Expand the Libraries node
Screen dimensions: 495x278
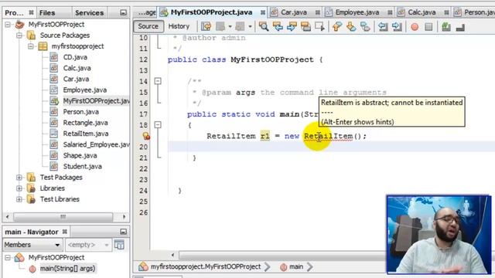19,188
